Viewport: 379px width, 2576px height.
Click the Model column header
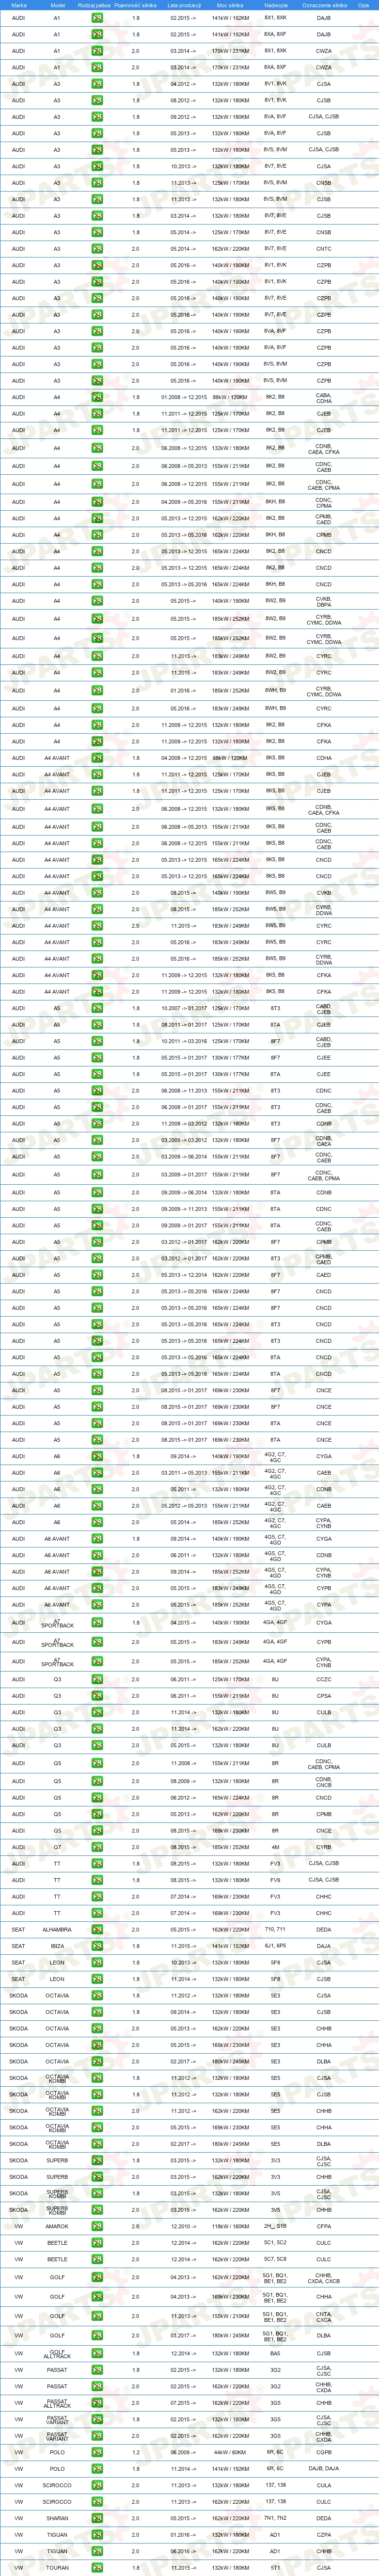pyautogui.click(x=57, y=5)
